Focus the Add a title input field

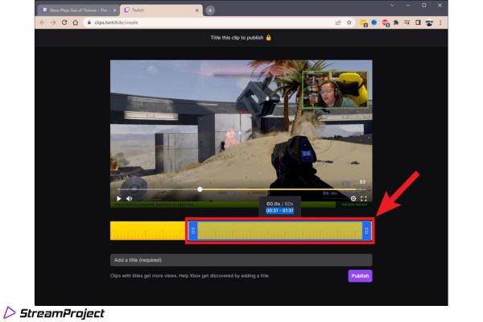(242, 260)
